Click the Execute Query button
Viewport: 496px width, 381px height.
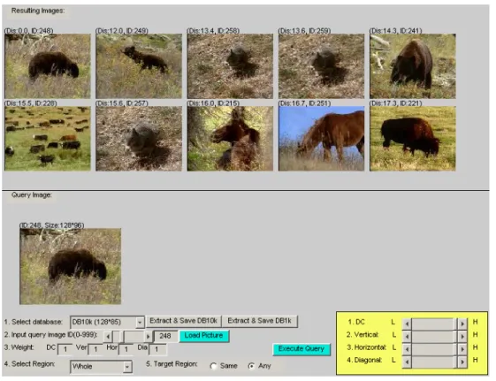coord(301,349)
